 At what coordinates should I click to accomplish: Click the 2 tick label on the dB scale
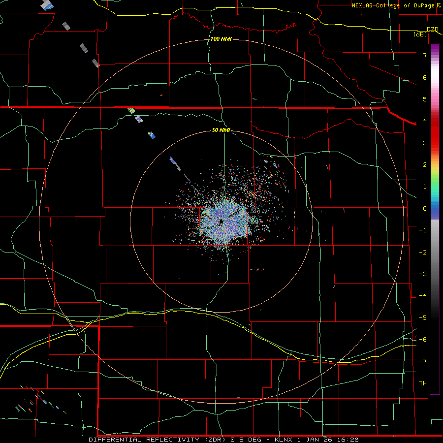[425, 165]
